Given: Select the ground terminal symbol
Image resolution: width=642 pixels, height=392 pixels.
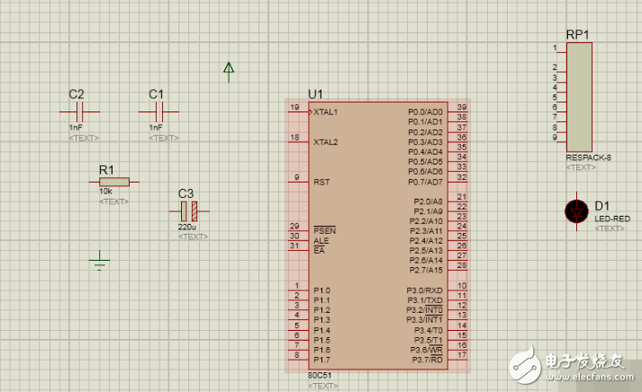Looking at the screenshot, I should [x=100, y=262].
